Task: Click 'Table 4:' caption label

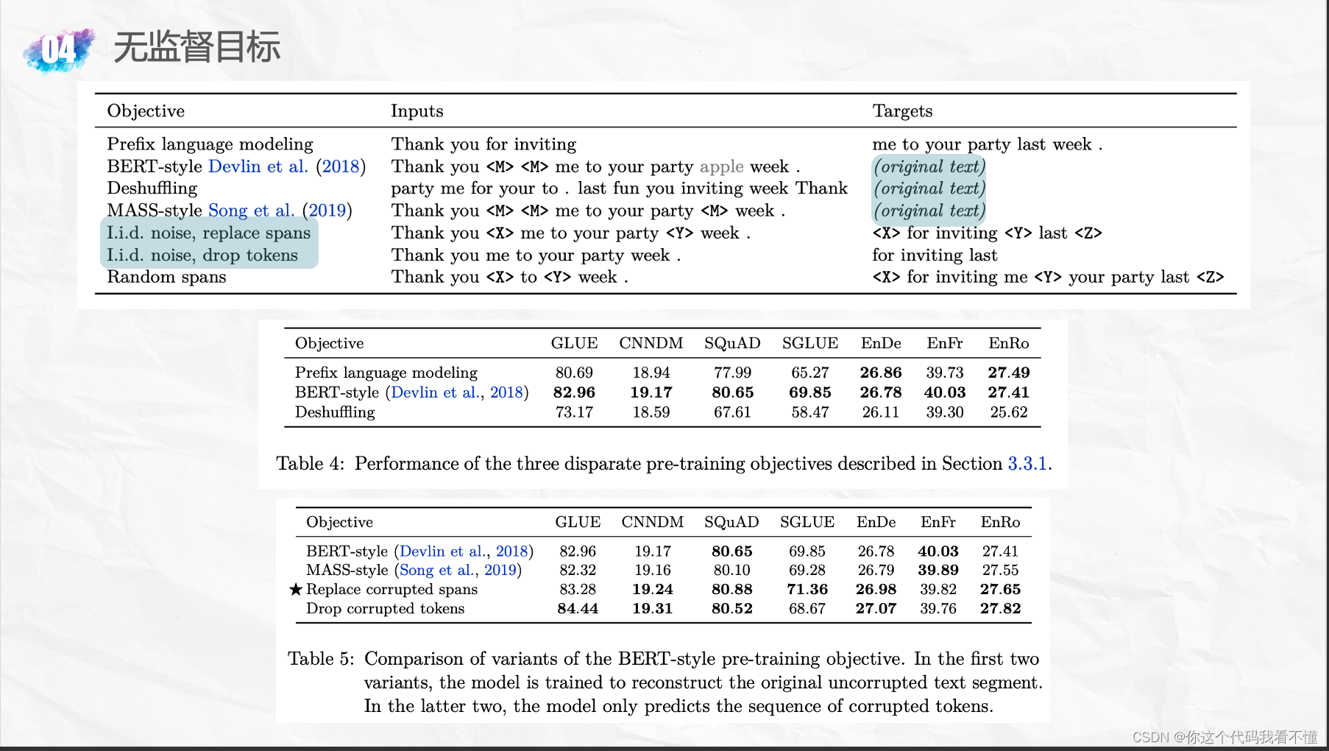Action: pos(310,463)
